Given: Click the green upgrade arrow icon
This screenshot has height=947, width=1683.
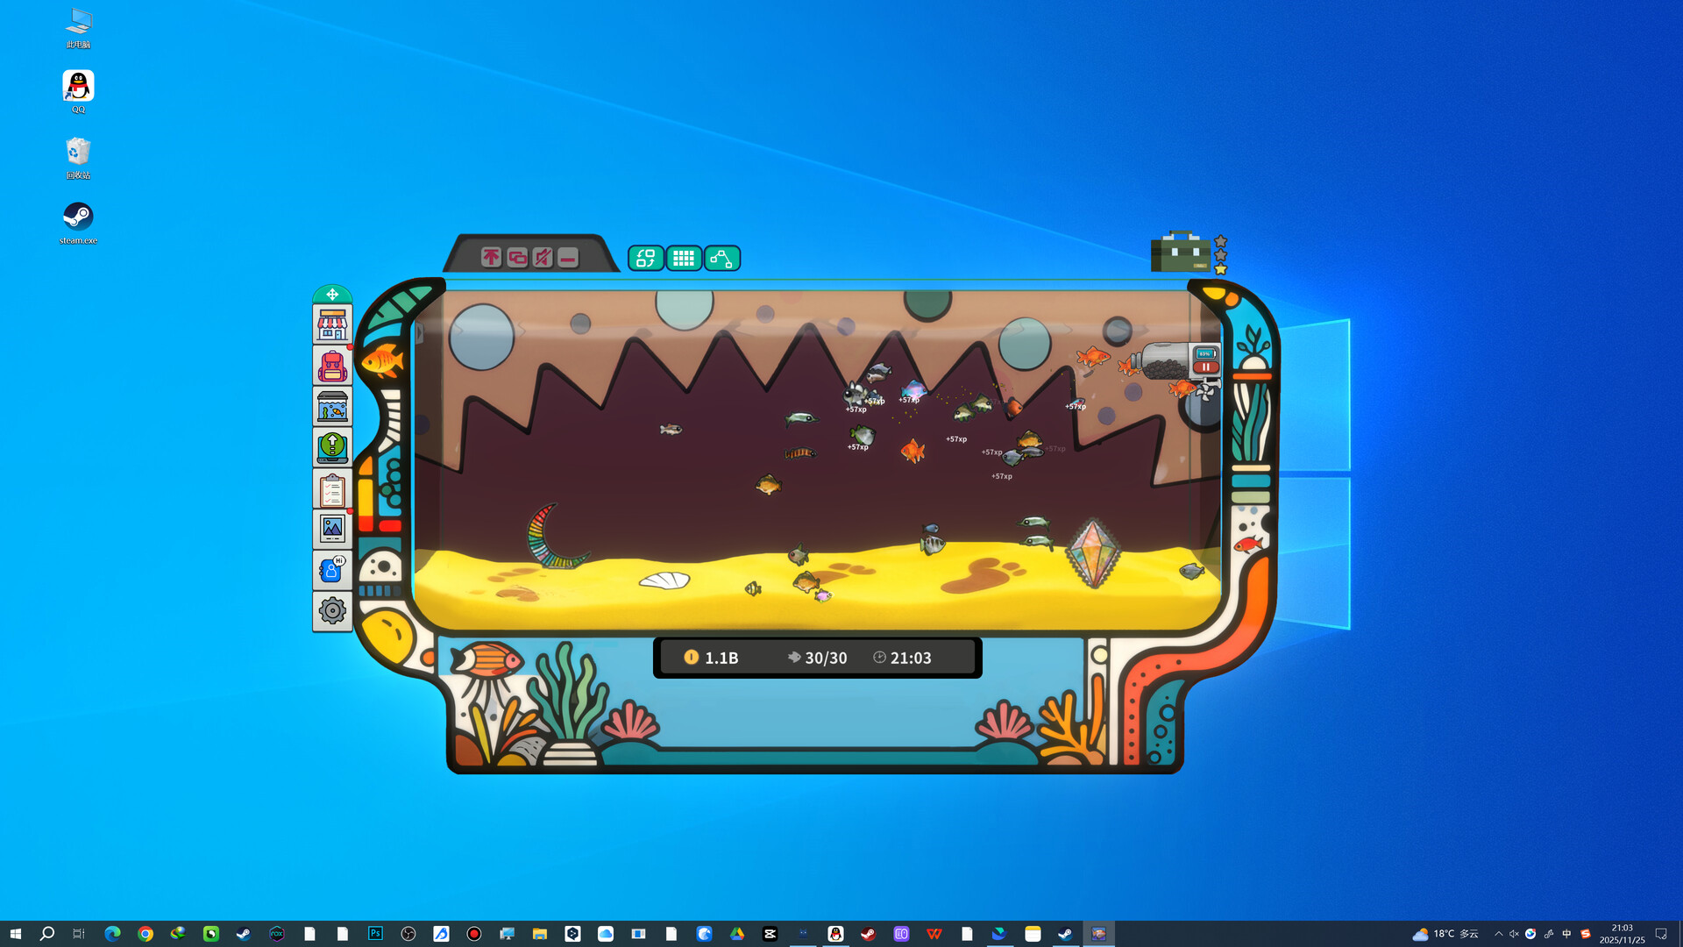Looking at the screenshot, I should (x=332, y=447).
